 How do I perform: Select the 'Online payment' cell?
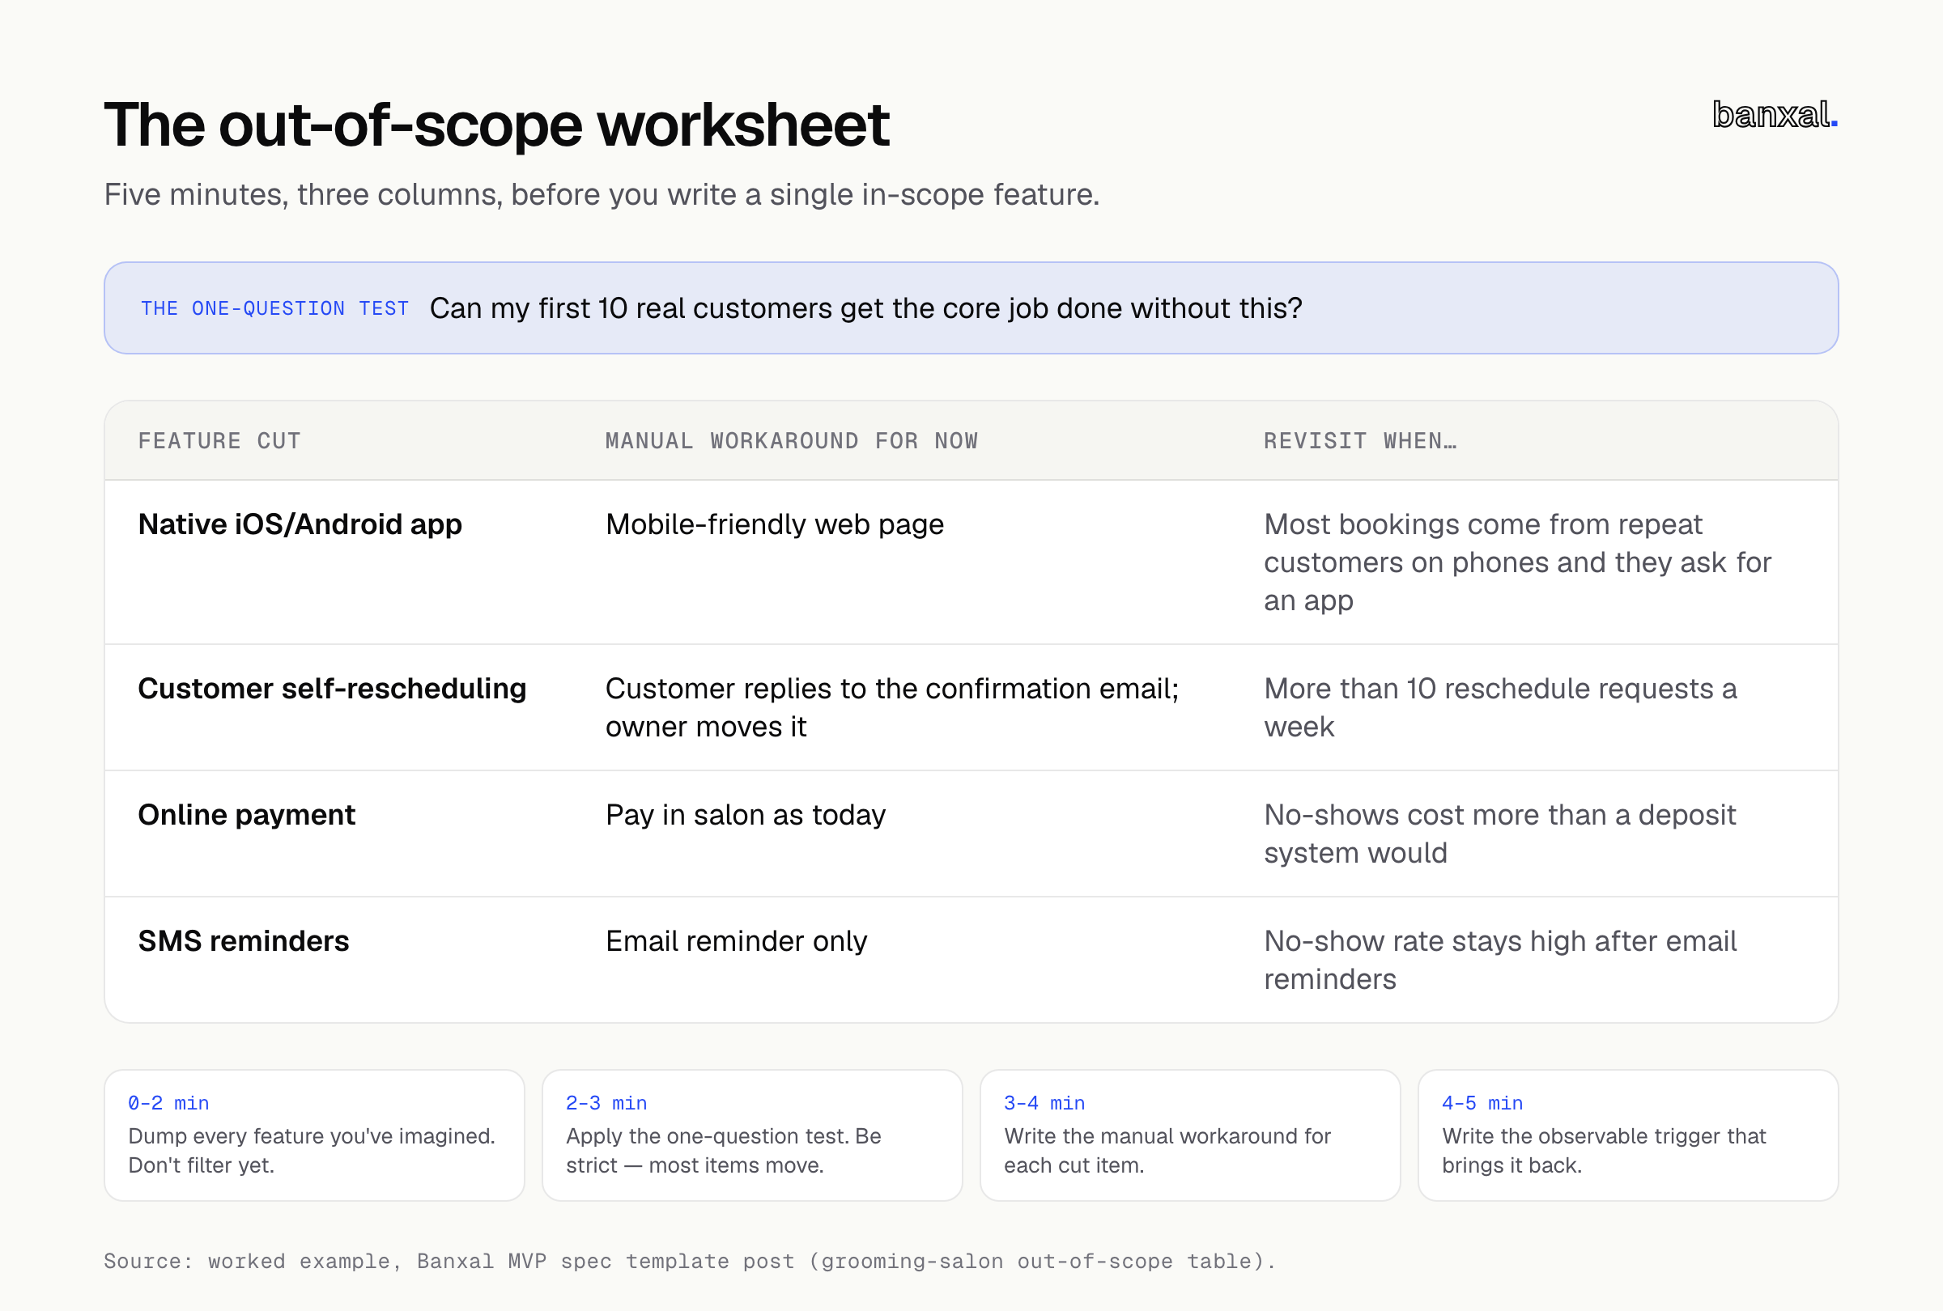click(247, 815)
